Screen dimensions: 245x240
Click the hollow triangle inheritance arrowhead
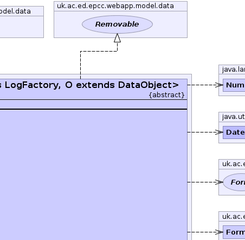117,38
